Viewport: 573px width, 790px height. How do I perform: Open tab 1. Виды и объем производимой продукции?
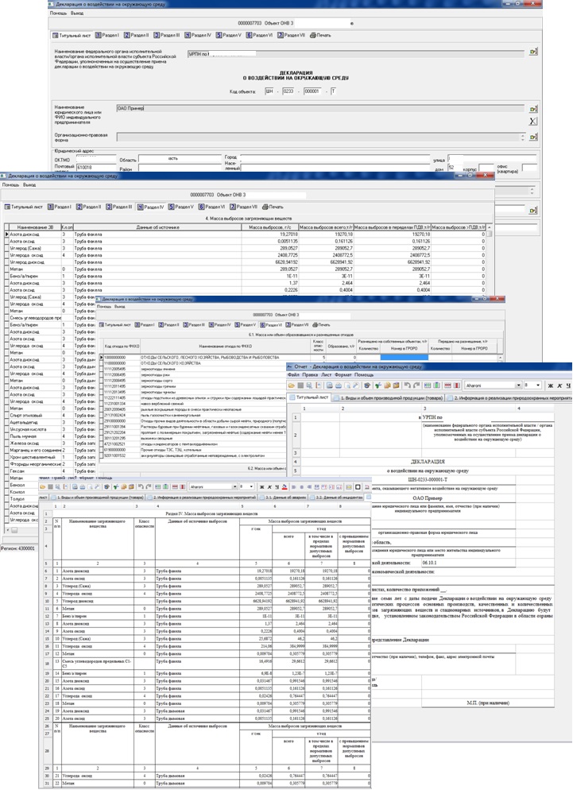[389, 396]
